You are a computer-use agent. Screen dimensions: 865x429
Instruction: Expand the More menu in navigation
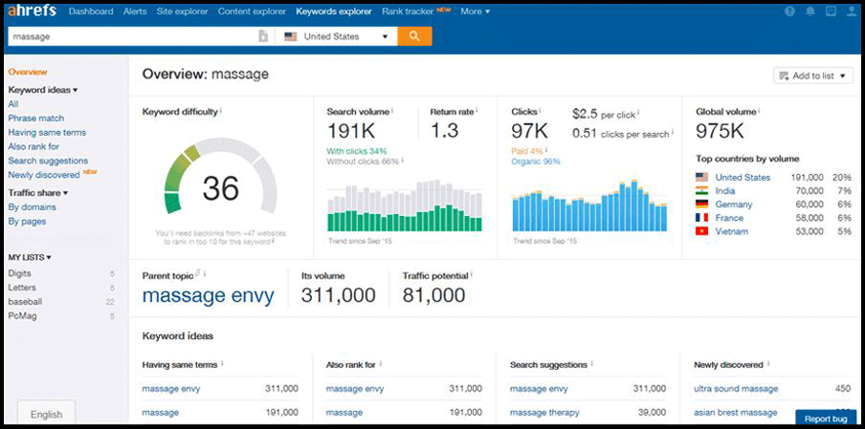[x=475, y=11]
